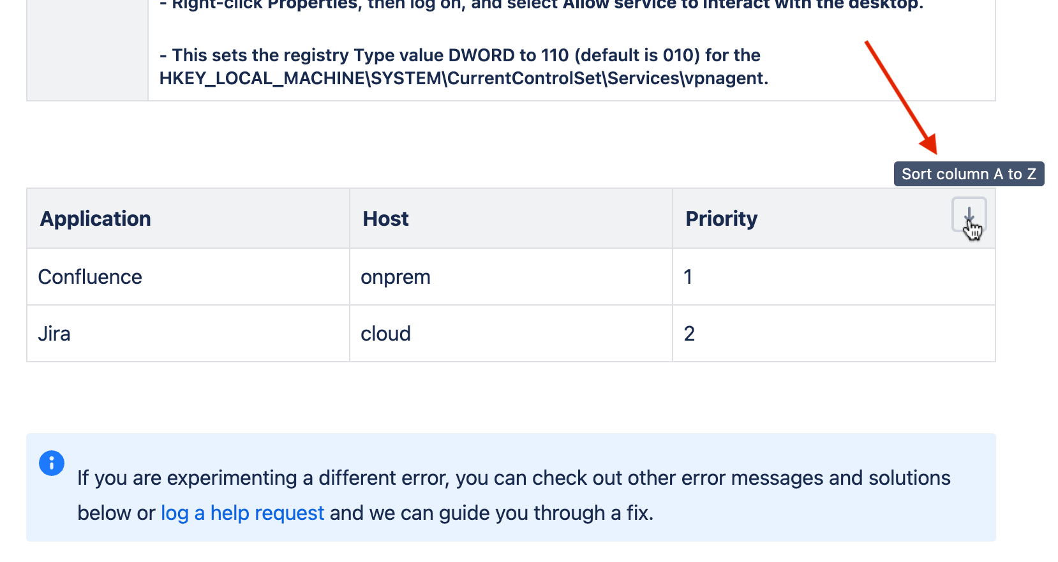Screen dimensions: 1058x562
Task: Select priority value 2 for Jira
Action: (689, 333)
